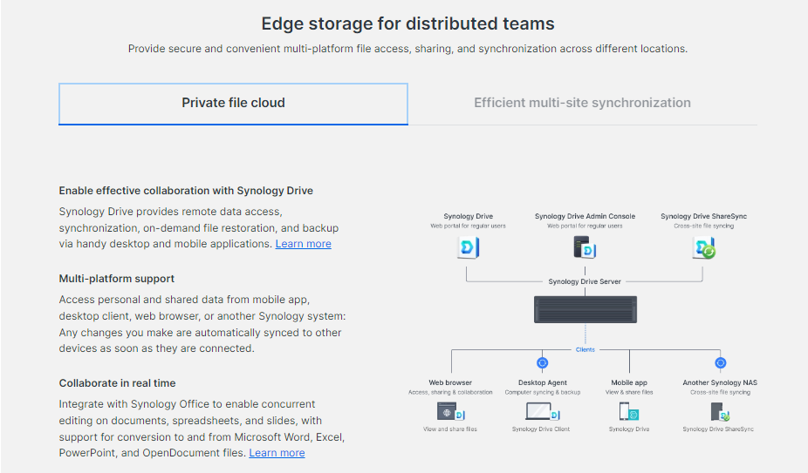Click the Synology Drive Client caption
Screen dimensions: 808x473
(x=541, y=429)
